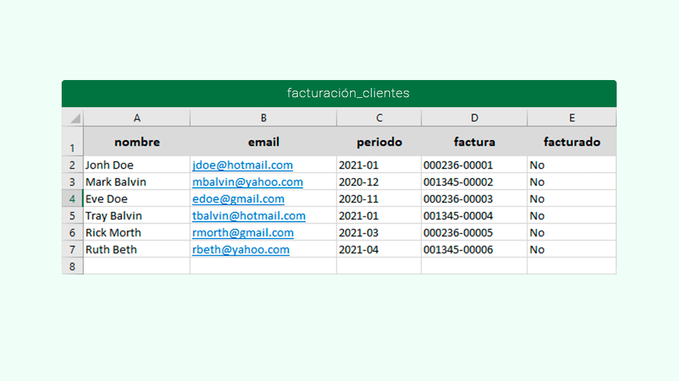
Task: Select factura cell 000236-00005
Action: (x=474, y=232)
